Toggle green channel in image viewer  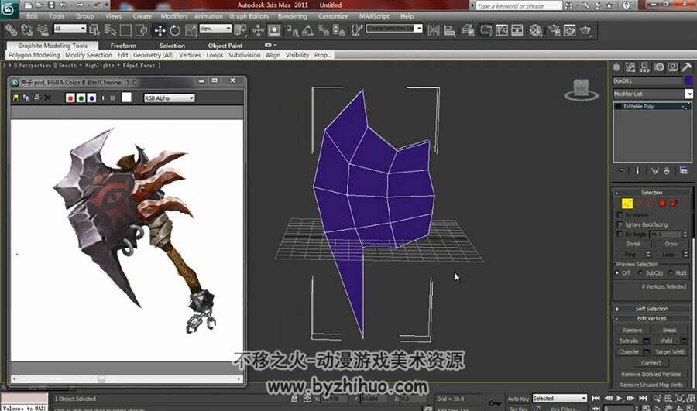pyautogui.click(x=81, y=98)
